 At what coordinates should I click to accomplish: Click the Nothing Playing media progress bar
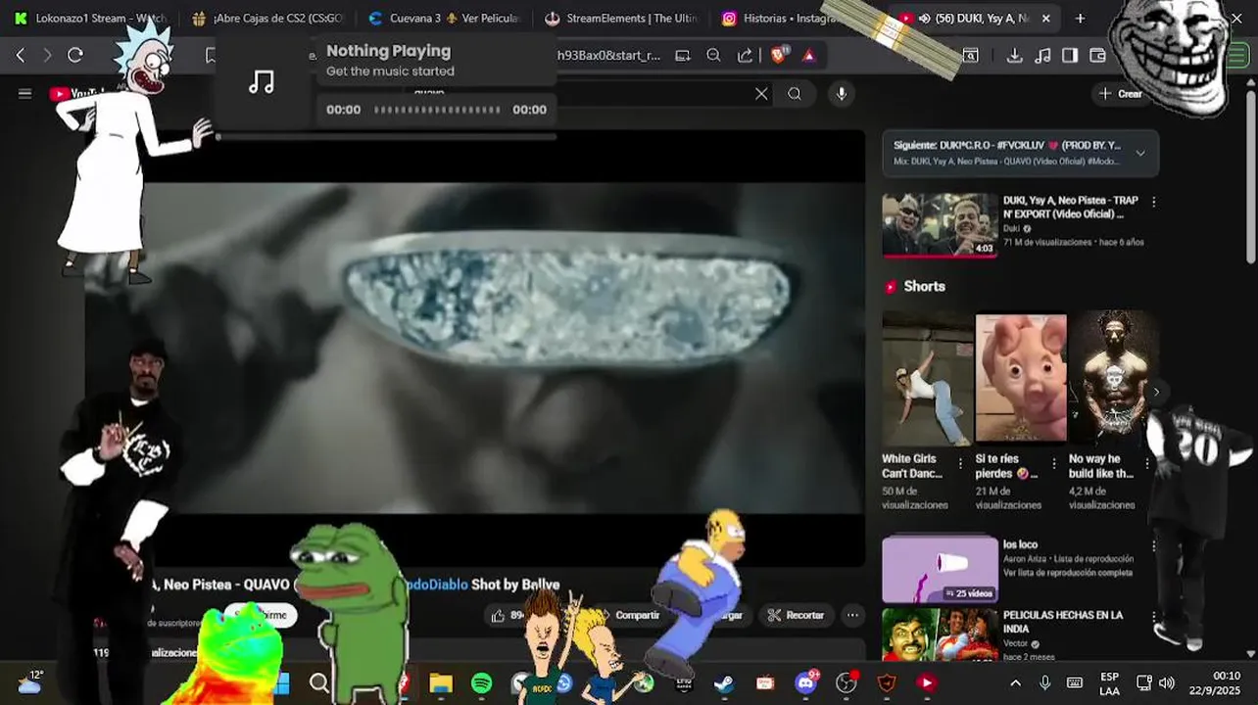tap(437, 110)
